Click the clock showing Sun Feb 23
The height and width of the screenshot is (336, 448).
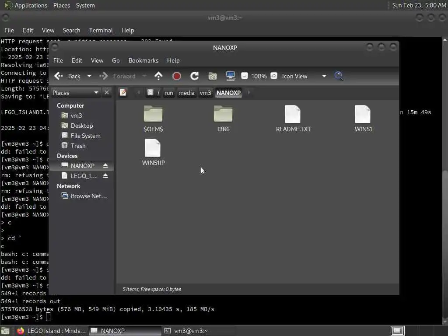(x=419, y=5)
